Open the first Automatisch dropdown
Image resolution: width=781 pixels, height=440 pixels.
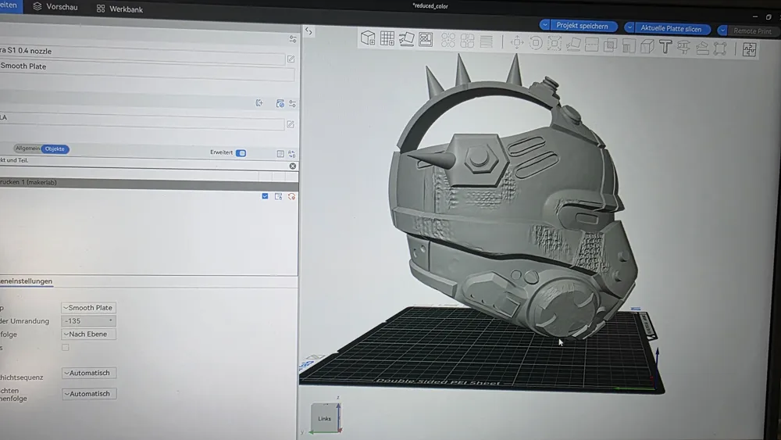(89, 373)
